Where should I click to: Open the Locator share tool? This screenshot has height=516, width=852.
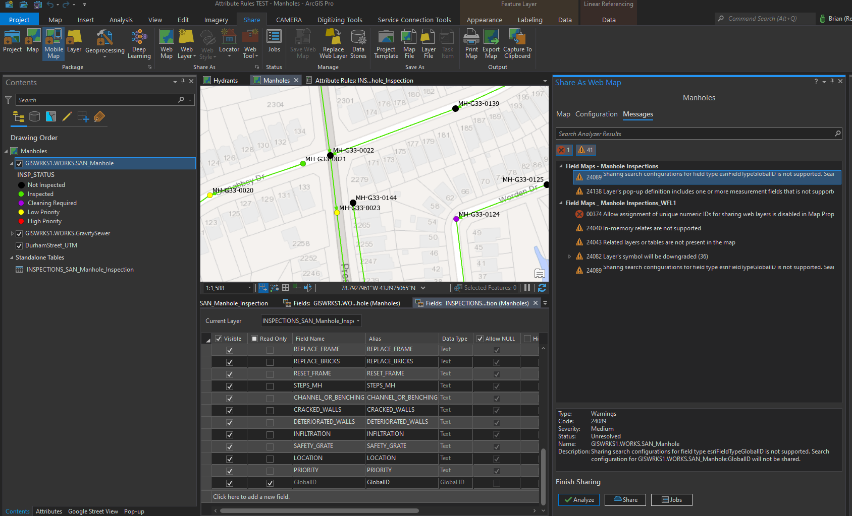pos(229,44)
